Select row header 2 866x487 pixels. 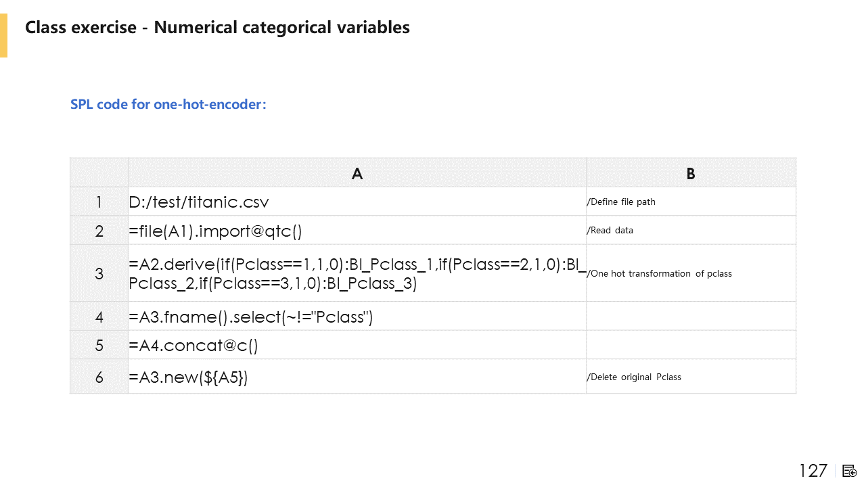click(99, 231)
